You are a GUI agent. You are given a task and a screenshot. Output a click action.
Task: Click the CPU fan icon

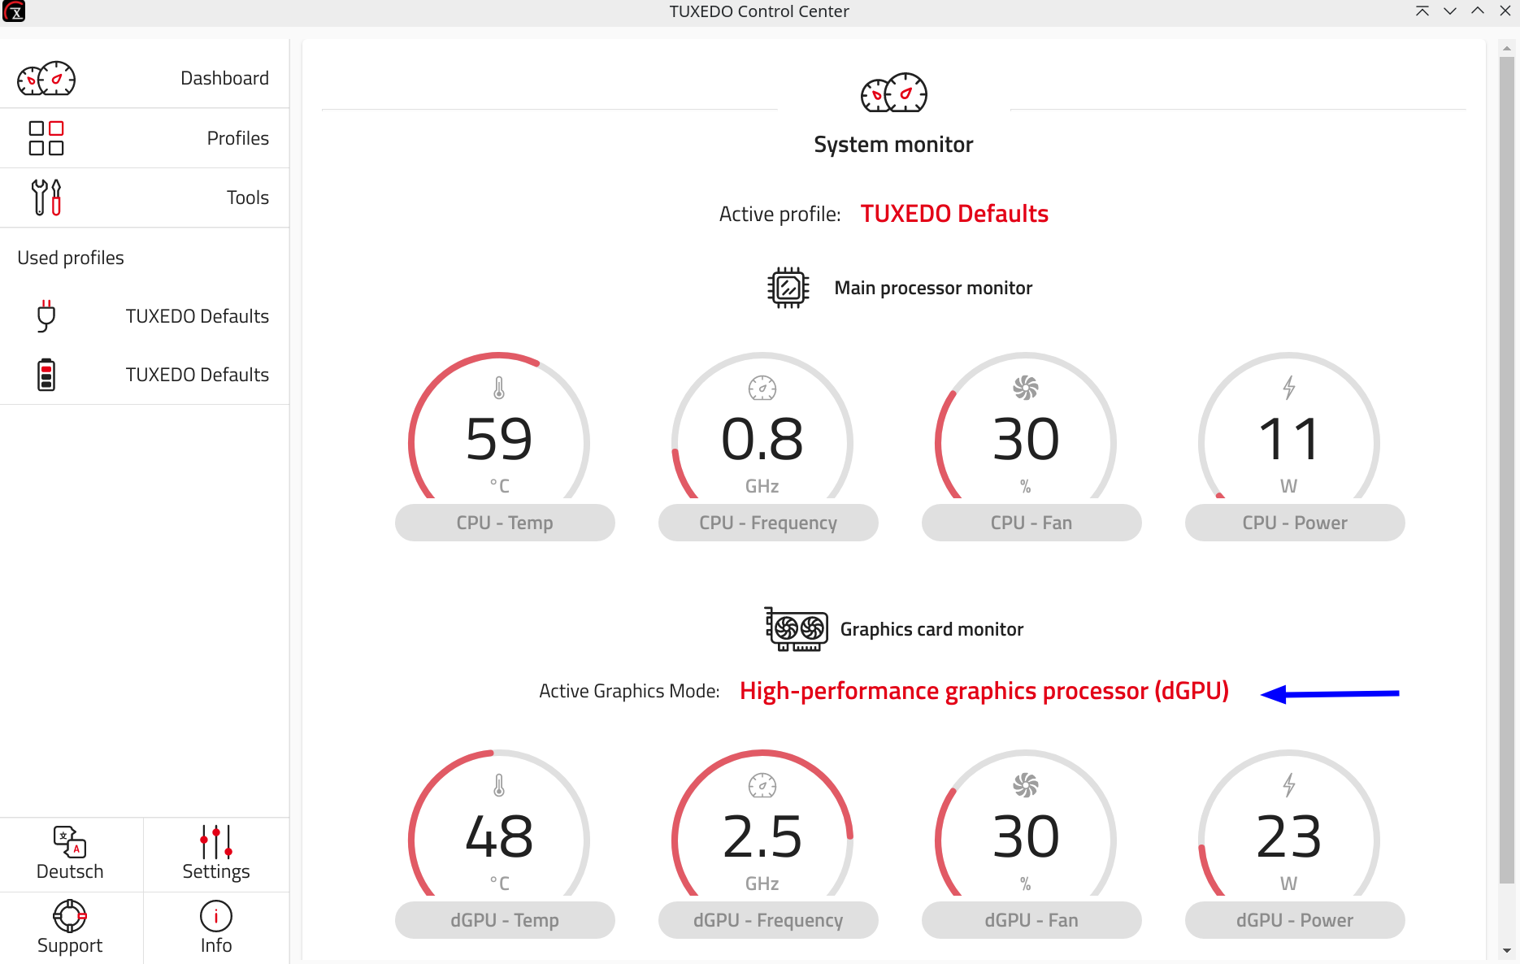point(1026,388)
